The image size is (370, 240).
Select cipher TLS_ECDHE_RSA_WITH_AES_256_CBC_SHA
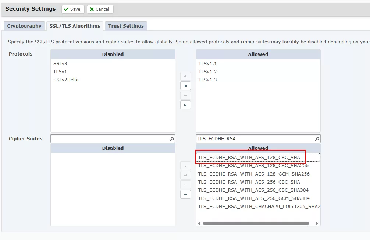pos(258,182)
